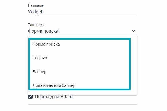Select the Форма поиска option in list
This screenshot has width=167, height=111.
[x=79, y=44]
